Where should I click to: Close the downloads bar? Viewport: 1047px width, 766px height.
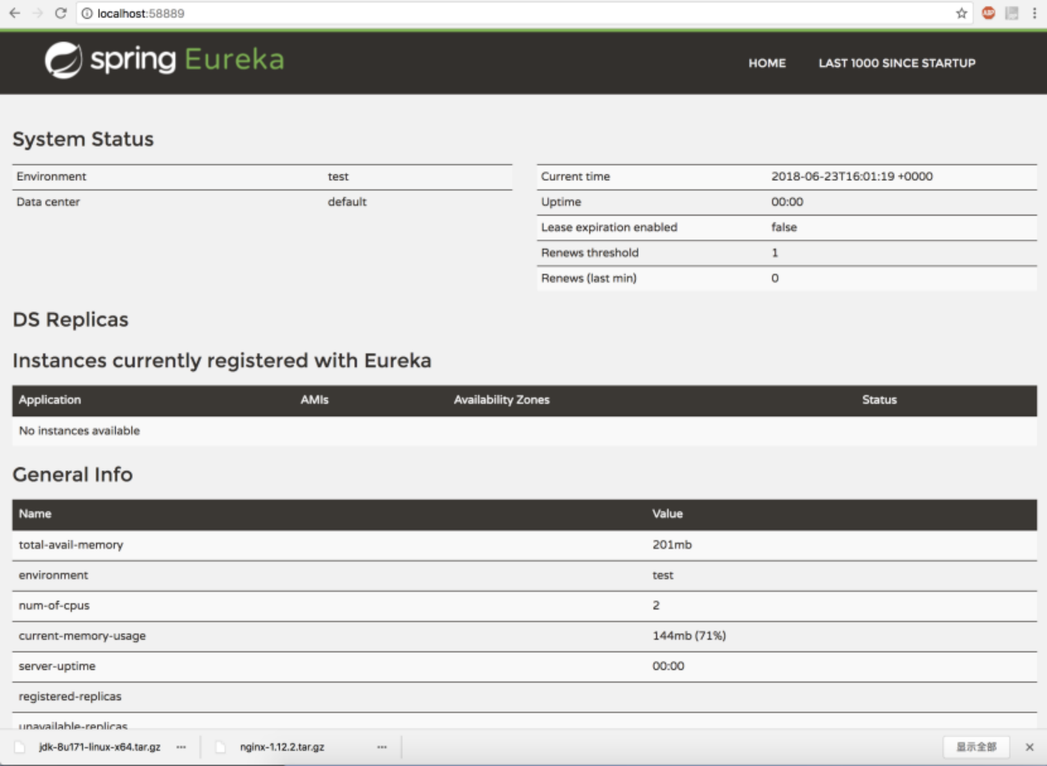pyautogui.click(x=1029, y=747)
